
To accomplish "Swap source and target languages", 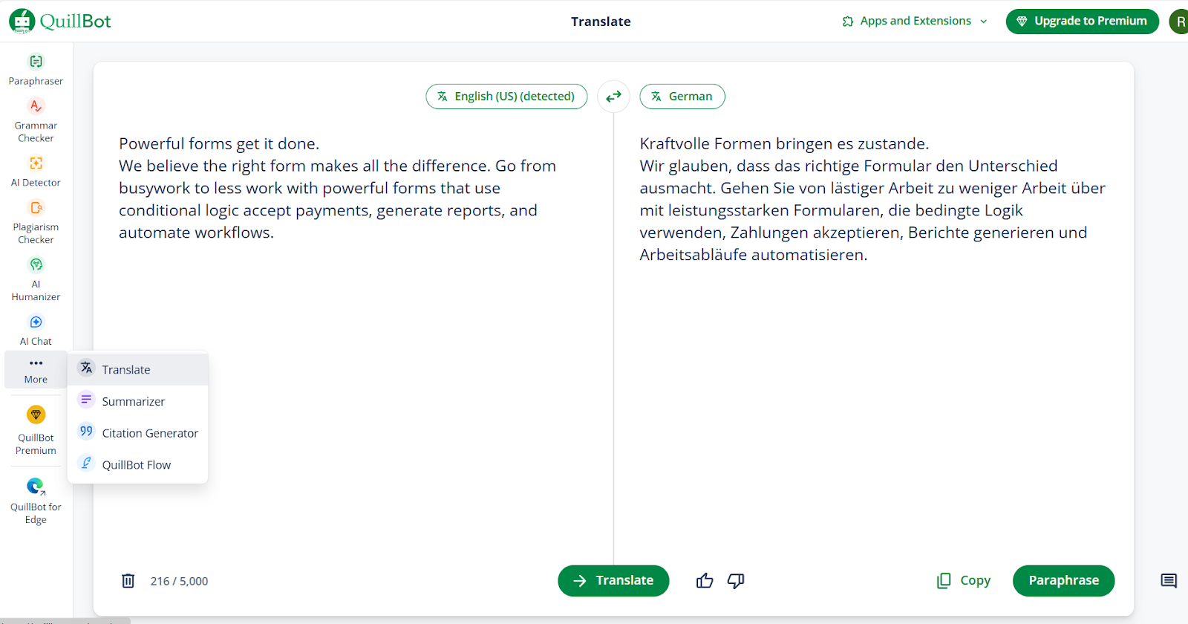I will pos(613,97).
